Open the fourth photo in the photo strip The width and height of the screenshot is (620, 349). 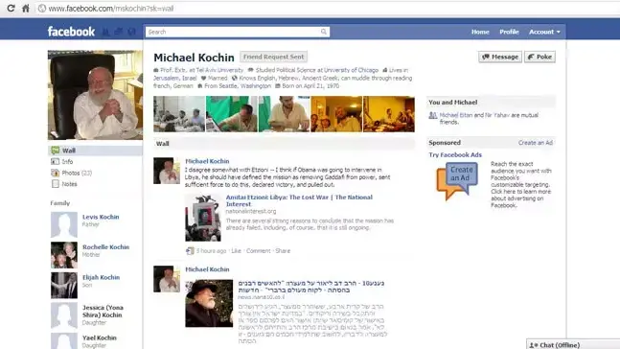[336, 114]
